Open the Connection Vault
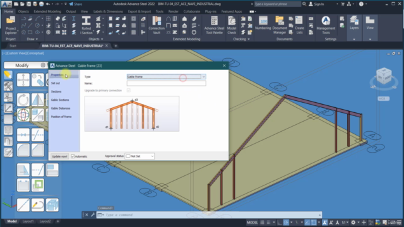The width and height of the screenshot is (404, 227). coord(157,25)
